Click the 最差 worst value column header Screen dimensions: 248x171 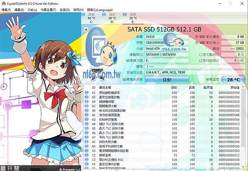click(187, 88)
